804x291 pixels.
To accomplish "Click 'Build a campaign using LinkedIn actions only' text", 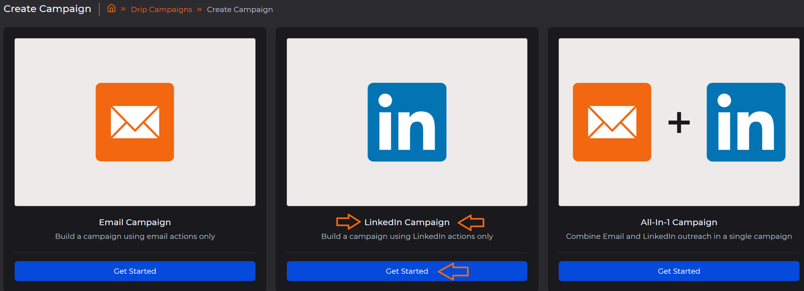I will [407, 236].
